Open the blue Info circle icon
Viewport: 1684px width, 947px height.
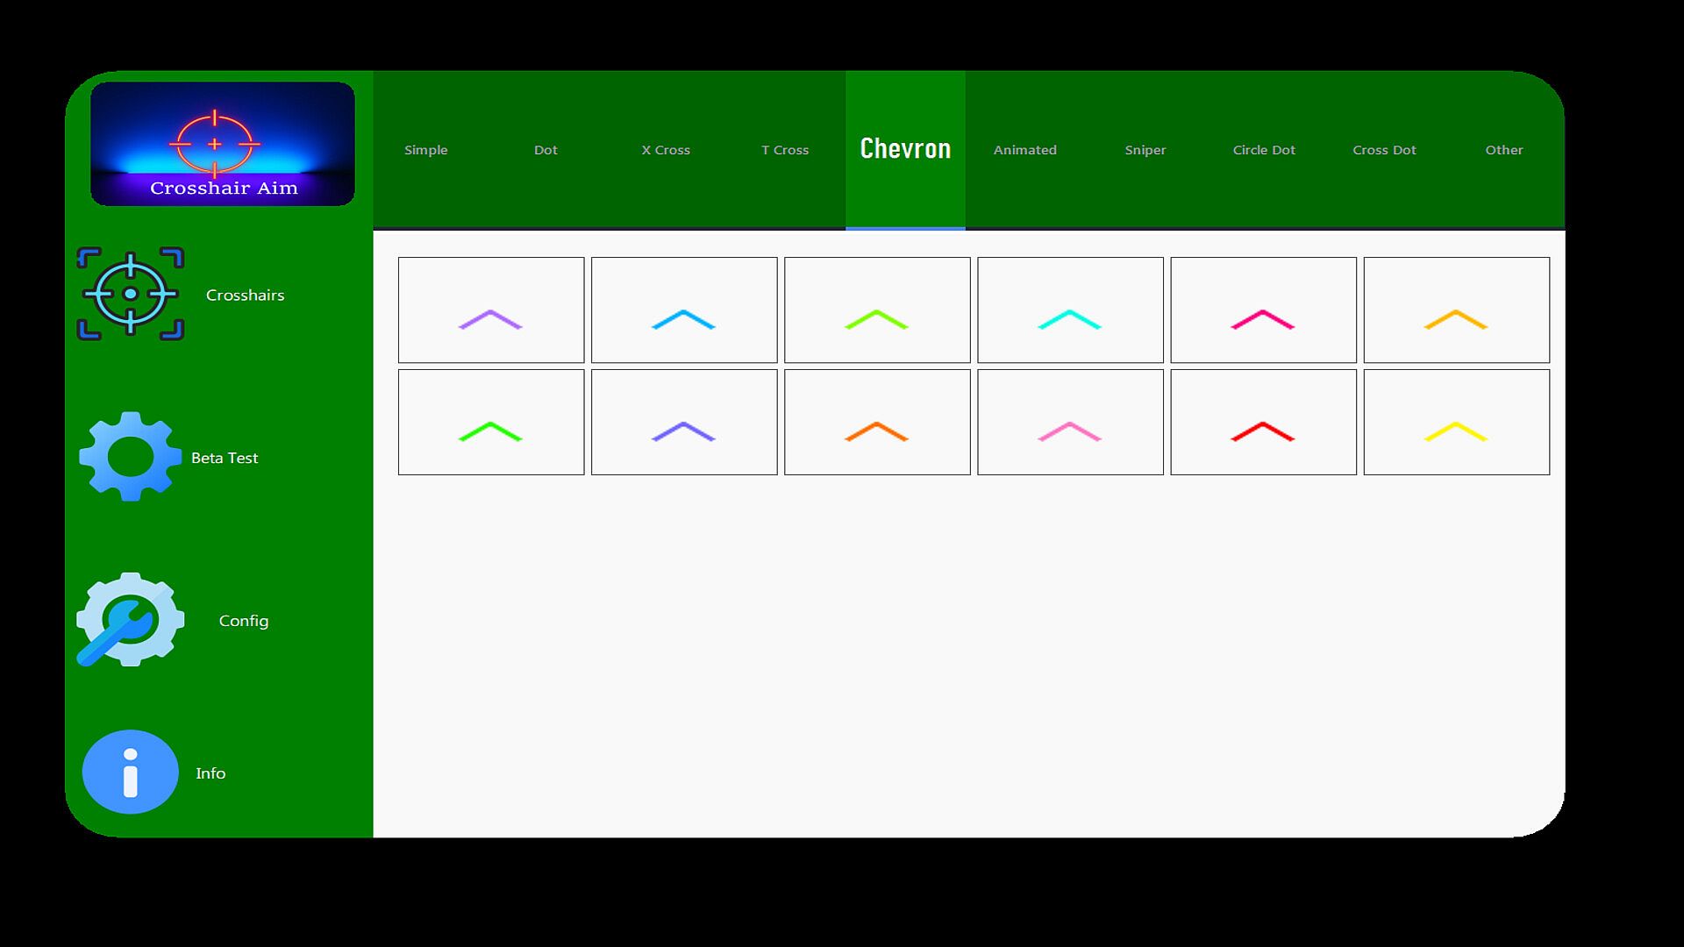pyautogui.click(x=130, y=773)
